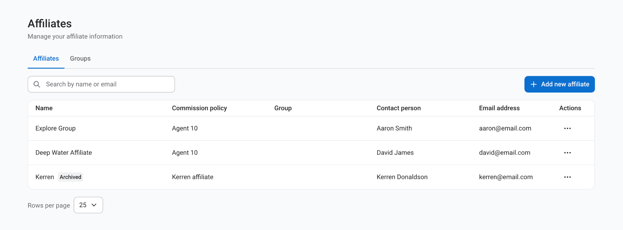623x230 pixels.
Task: Open the Deep Water Affiliate entry
Action: point(64,153)
